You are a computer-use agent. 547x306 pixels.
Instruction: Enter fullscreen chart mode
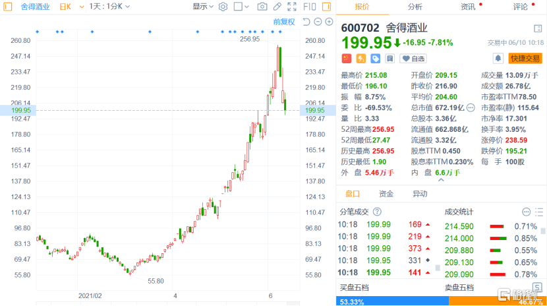[292, 7]
